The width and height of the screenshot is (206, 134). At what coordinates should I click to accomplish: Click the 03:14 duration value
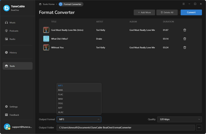166,39
